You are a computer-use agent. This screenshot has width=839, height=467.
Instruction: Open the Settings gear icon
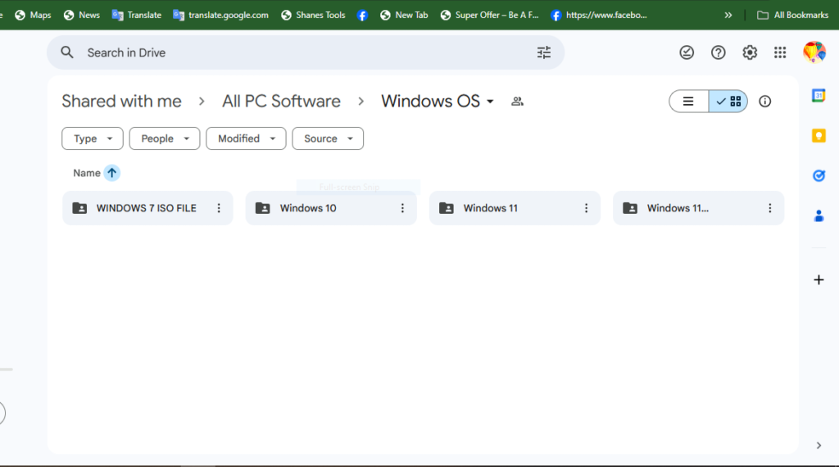click(x=750, y=52)
